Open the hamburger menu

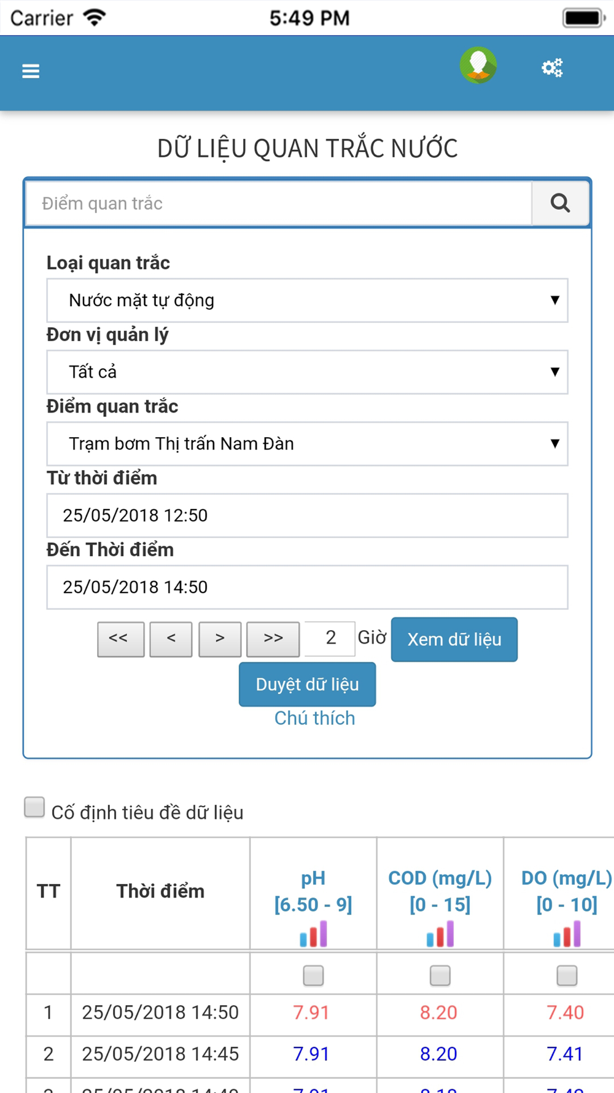[31, 71]
